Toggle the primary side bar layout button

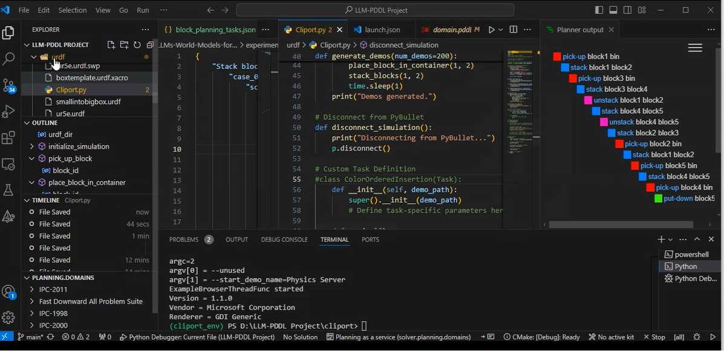[599, 10]
